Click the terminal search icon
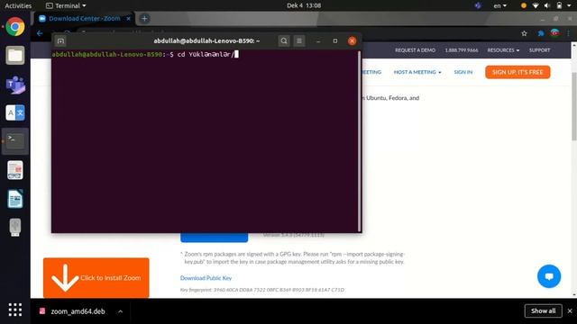The width and height of the screenshot is (577, 324). tap(284, 41)
